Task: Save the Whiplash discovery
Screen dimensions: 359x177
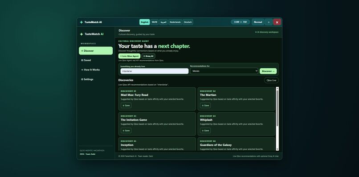Action: (x=205, y=131)
